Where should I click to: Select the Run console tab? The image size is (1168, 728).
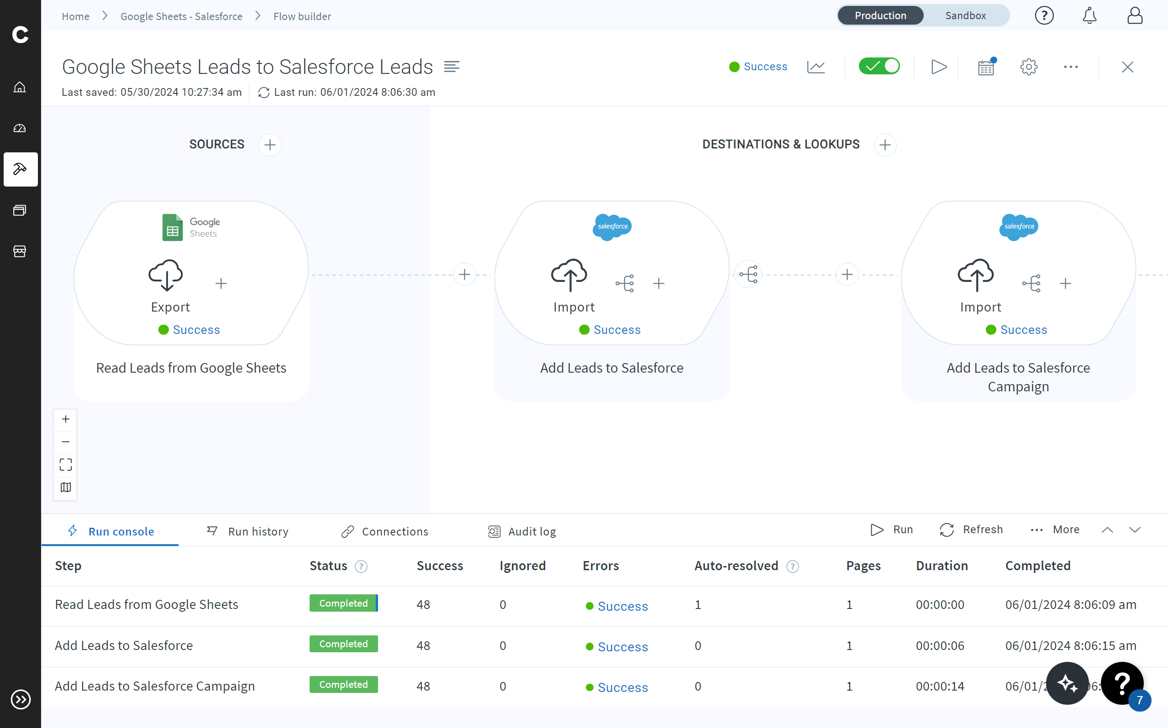pos(111,531)
